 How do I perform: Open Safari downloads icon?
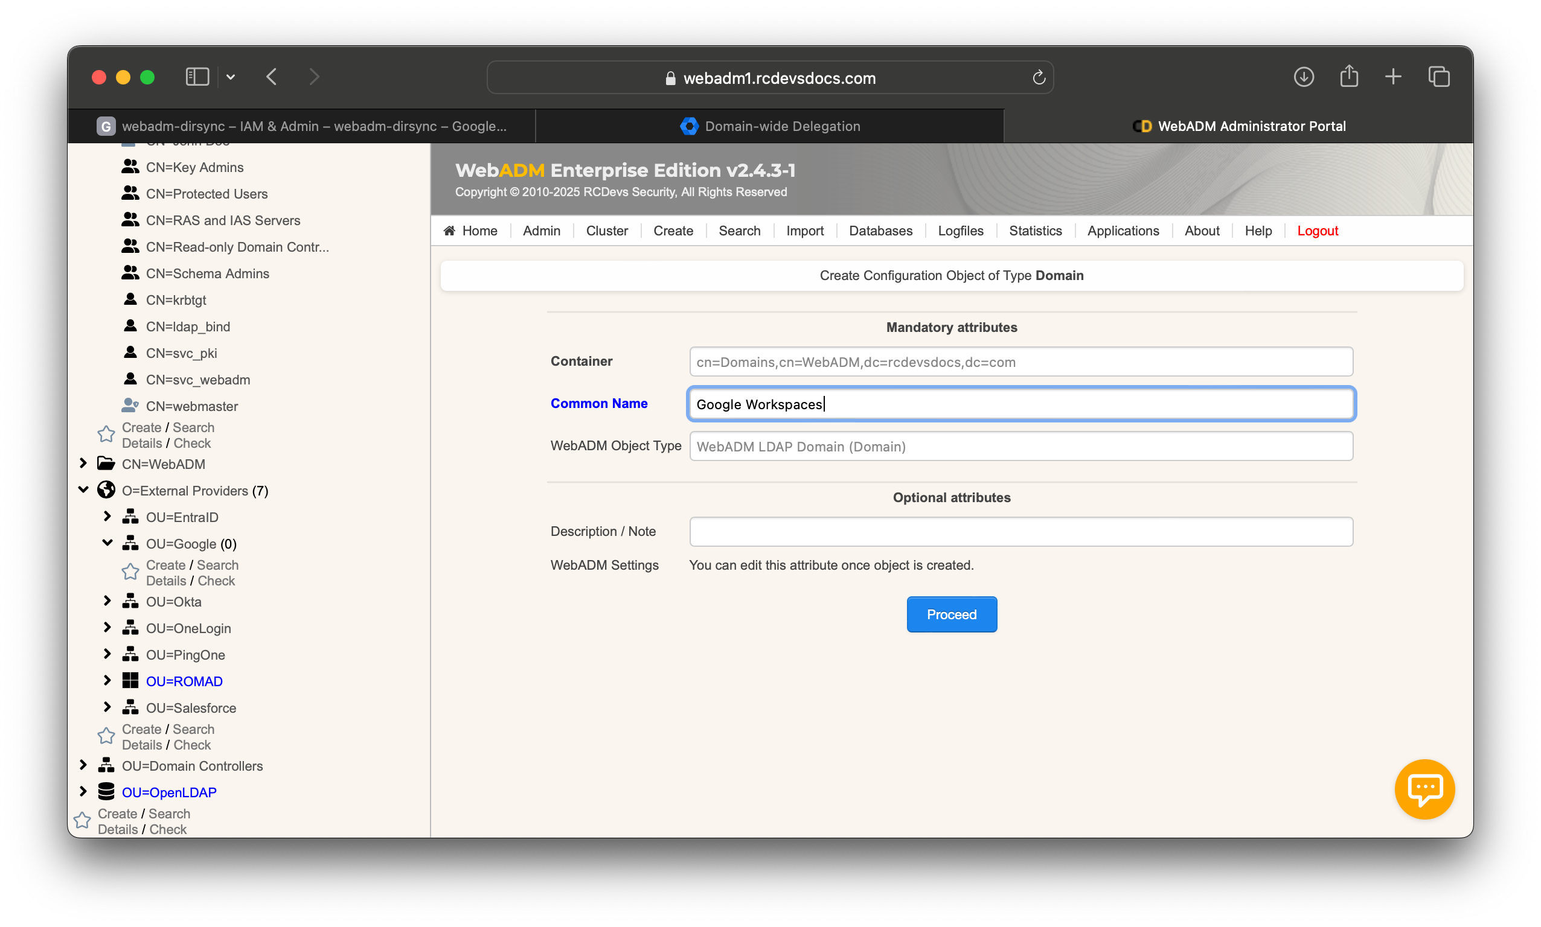tap(1303, 77)
